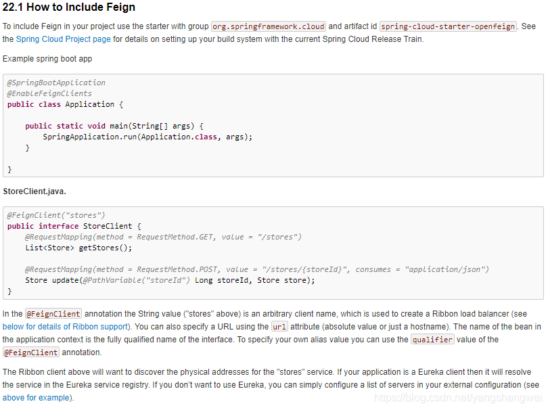Viewport: 548px width, 410px height.
Task: Place cursor on 'public class Application' line
Action: click(x=65, y=104)
